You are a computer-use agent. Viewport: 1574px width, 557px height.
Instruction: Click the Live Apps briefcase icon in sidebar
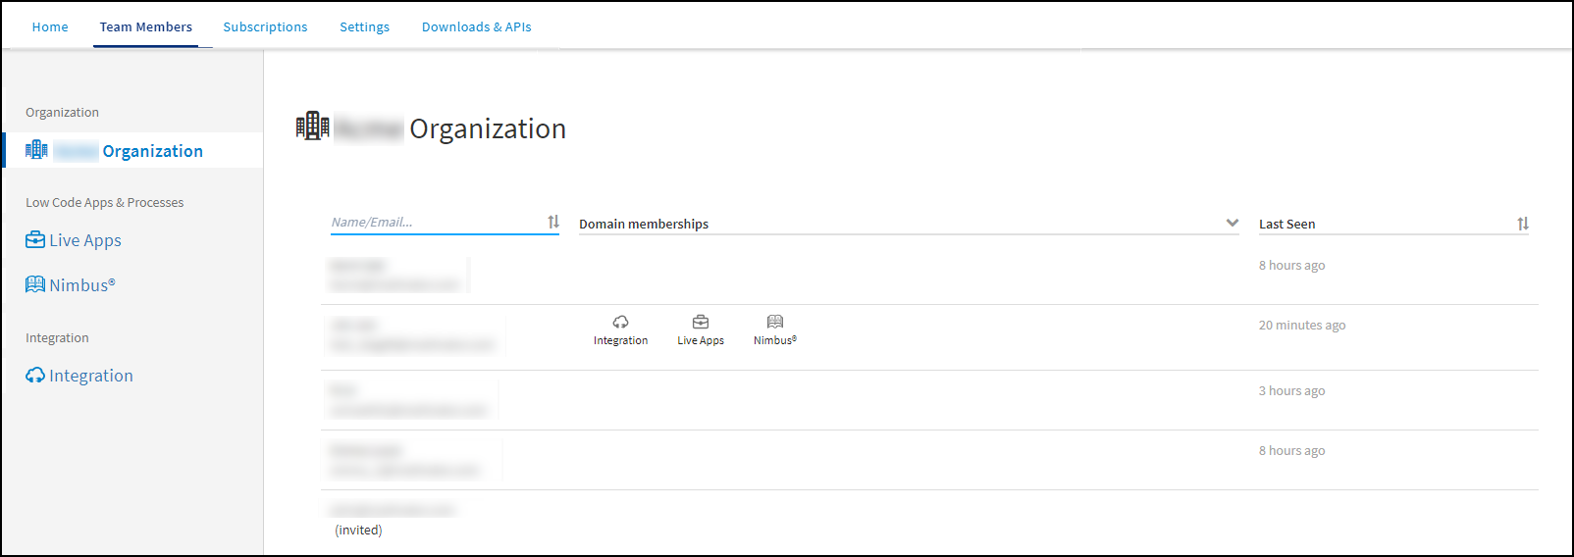point(35,240)
